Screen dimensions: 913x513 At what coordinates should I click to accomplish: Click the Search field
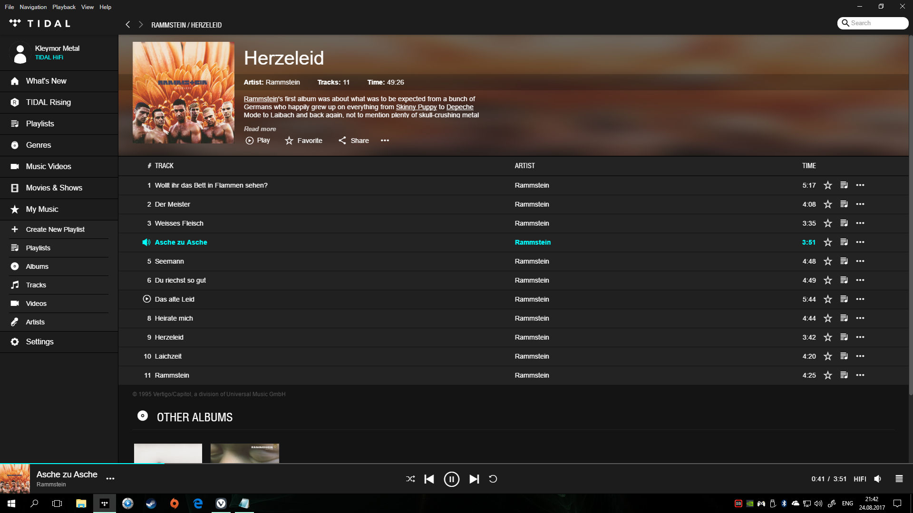coord(873,23)
